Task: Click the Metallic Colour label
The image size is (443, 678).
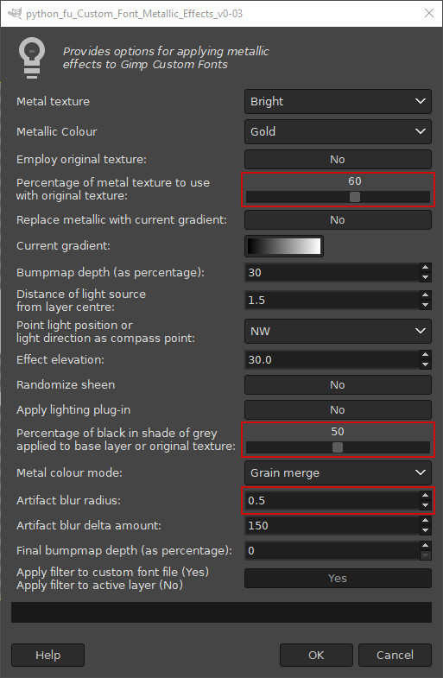Action: click(x=57, y=131)
